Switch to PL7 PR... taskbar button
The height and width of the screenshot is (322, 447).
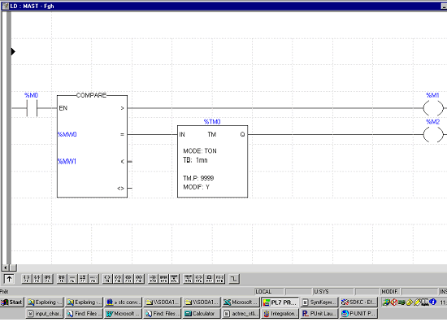point(280,302)
